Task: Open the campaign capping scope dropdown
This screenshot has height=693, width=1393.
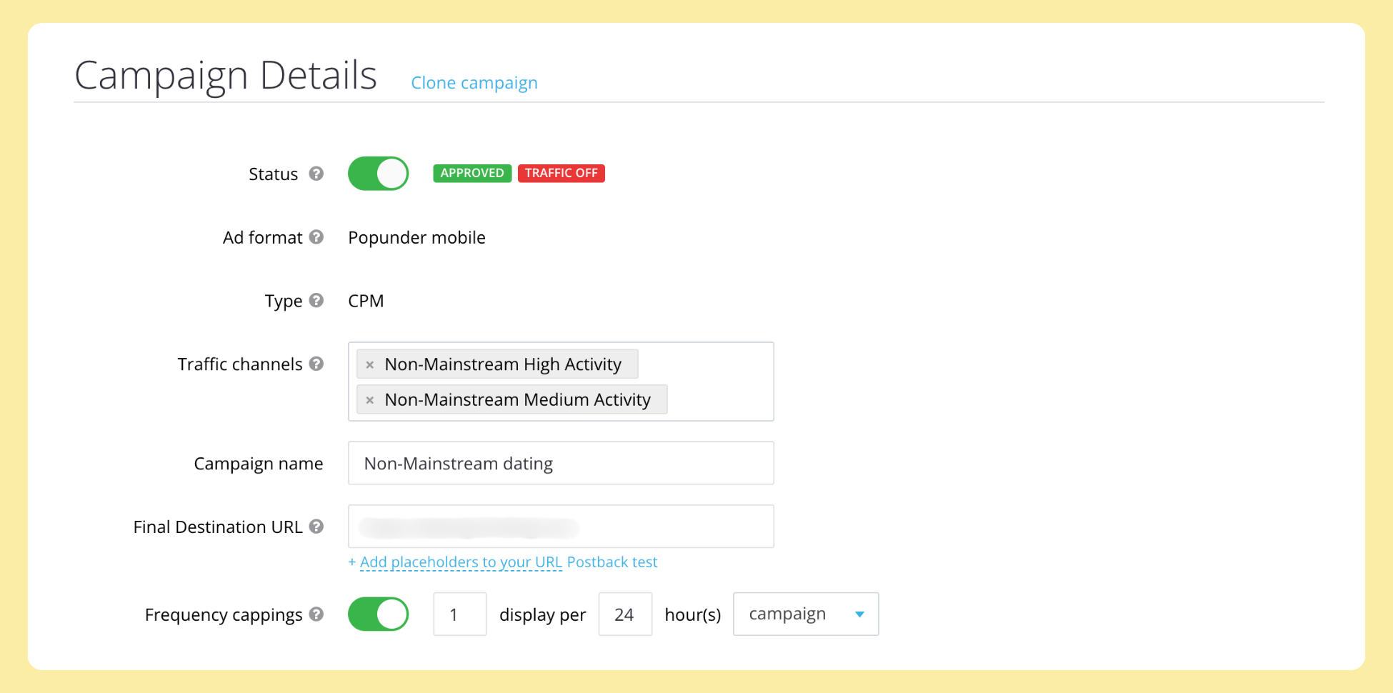Action: (x=806, y=614)
